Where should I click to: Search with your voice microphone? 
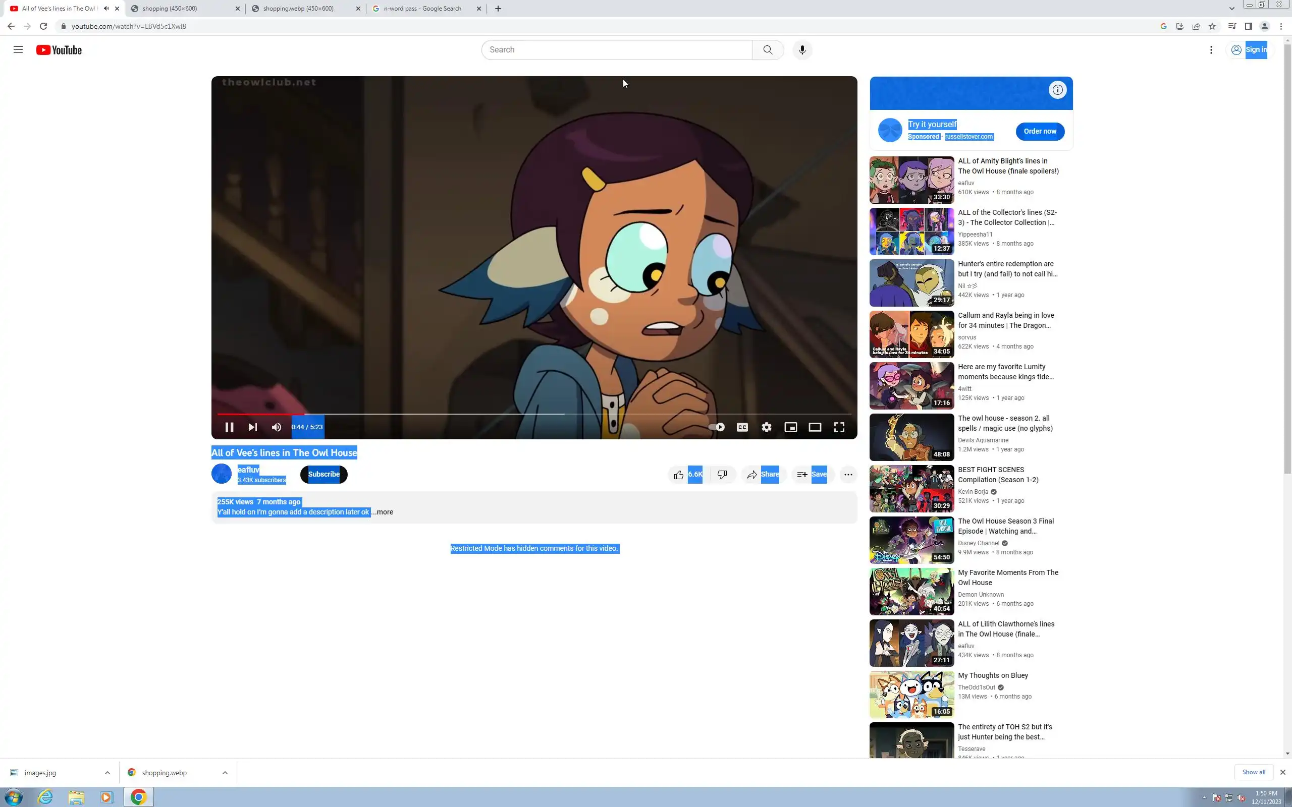802,49
